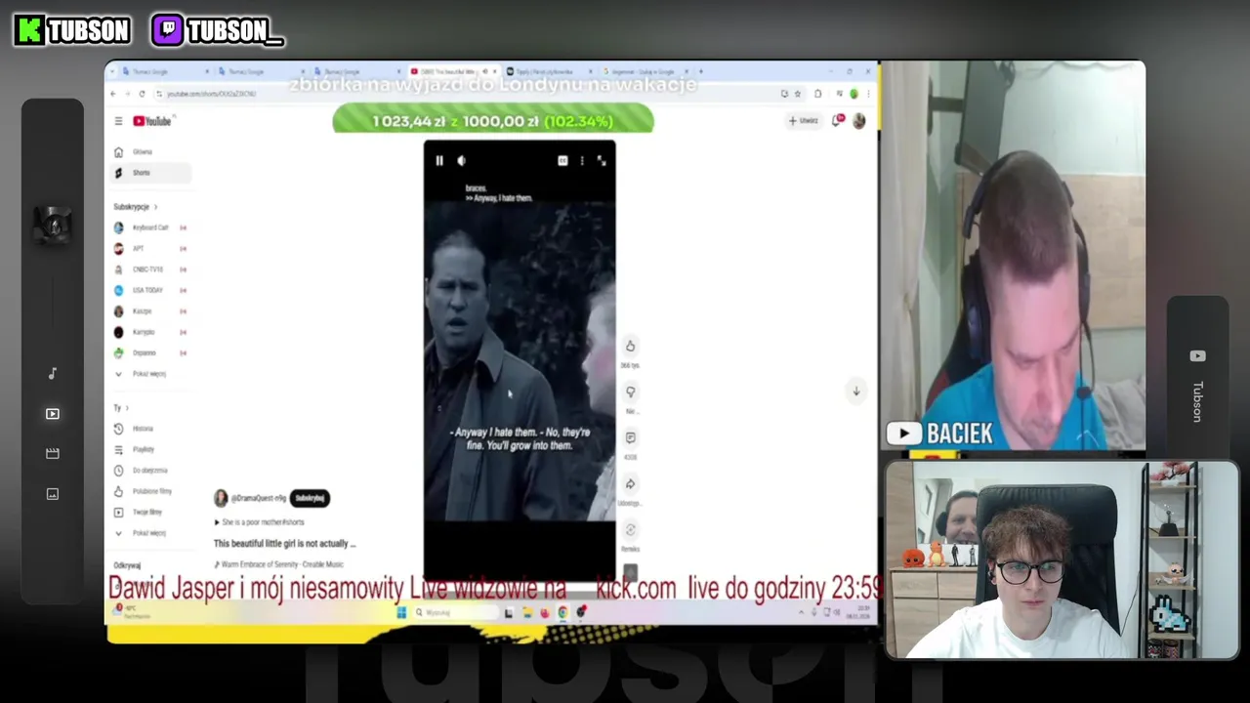This screenshot has width=1250, height=703.
Task: Open CNBC-TV18 subscription channel
Action: 151,269
